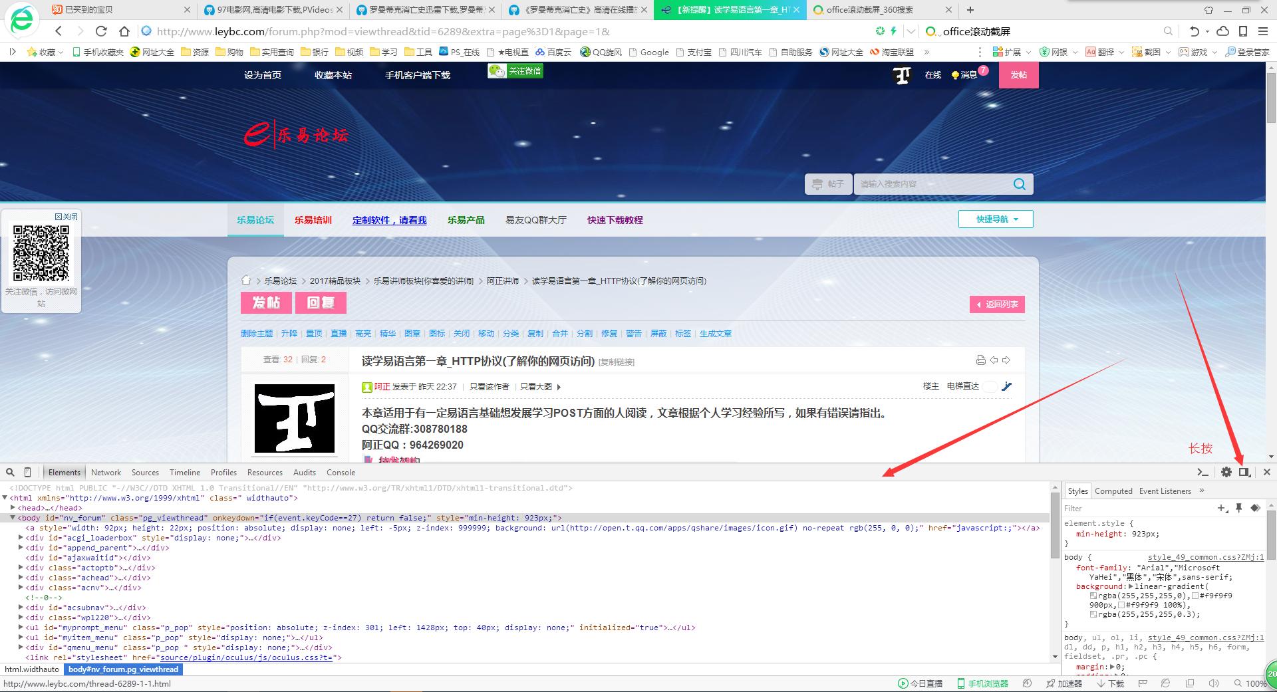Screen dimensions: 1277x692
Task: Toggle device mode with the phone icon
Action: pyautogui.click(x=27, y=472)
